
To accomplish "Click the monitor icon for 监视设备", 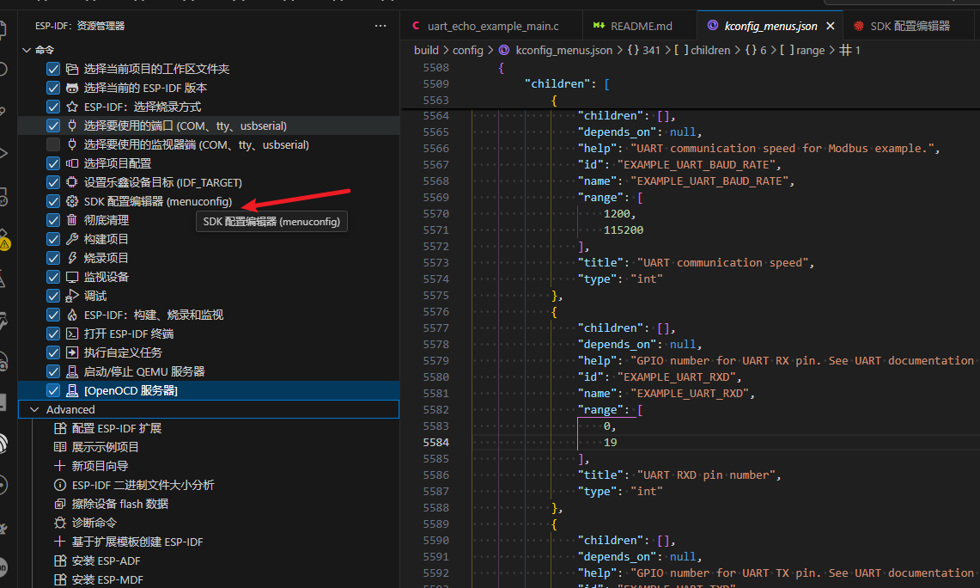I will [x=72, y=277].
